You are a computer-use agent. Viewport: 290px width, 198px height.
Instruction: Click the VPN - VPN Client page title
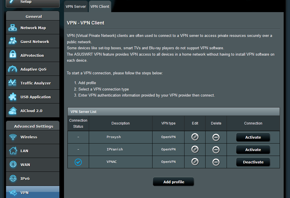pyautogui.click(x=85, y=23)
